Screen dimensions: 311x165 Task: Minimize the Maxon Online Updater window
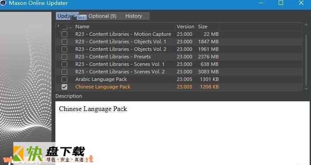click(x=261, y=3)
